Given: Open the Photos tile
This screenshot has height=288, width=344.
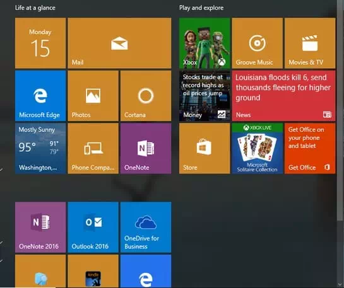Looking at the screenshot, I should (x=93, y=96).
